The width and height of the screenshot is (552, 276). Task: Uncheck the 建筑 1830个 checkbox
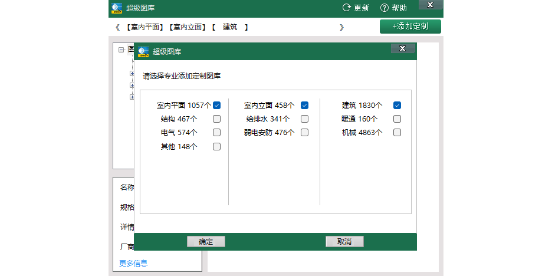coord(397,105)
